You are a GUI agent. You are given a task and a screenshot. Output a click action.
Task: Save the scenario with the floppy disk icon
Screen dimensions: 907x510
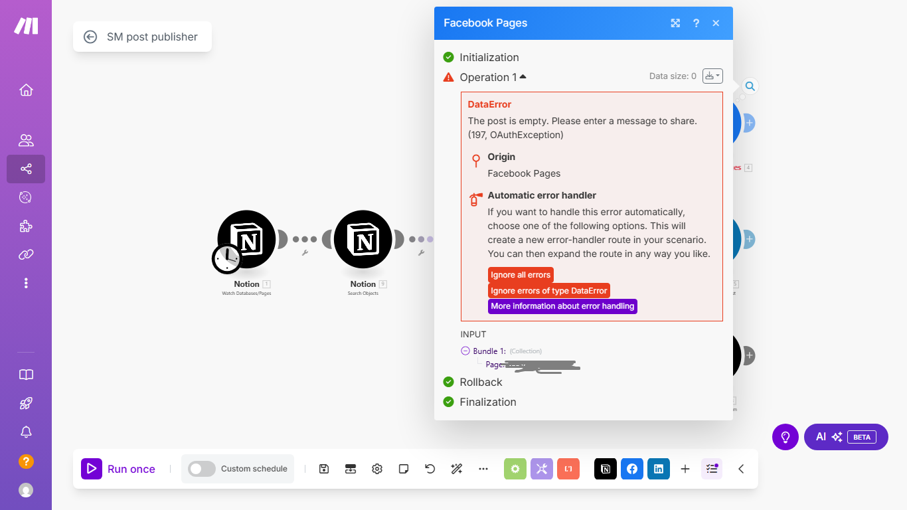point(324,469)
